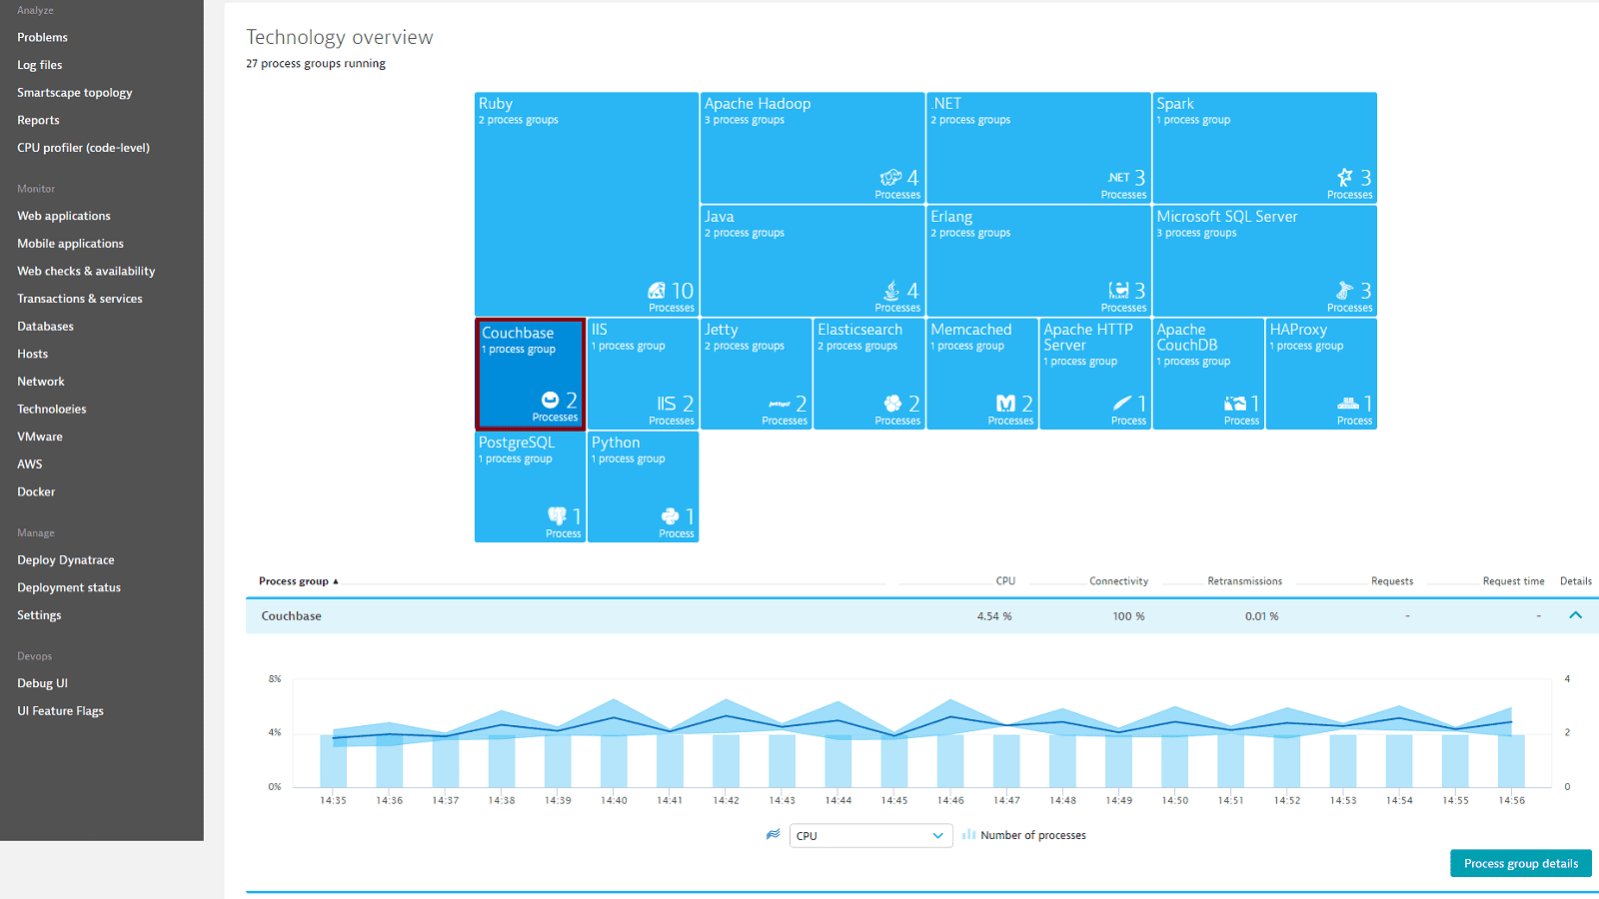Click the Apache Hadoop elephant icon
The image size is (1599, 899).
[890, 178]
